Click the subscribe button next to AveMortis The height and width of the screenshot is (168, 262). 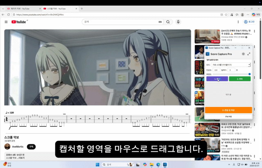coord(31,146)
